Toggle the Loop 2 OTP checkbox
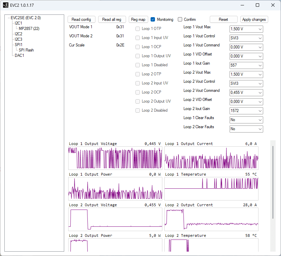The width and height of the screenshot is (281, 256). coord(137,74)
